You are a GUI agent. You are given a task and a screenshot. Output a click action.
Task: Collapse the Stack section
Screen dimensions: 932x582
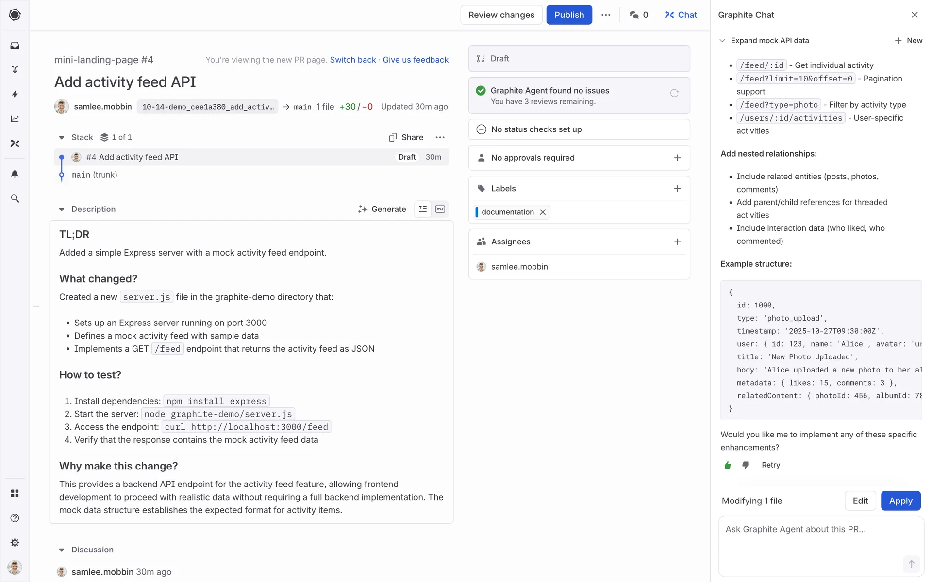(x=62, y=138)
